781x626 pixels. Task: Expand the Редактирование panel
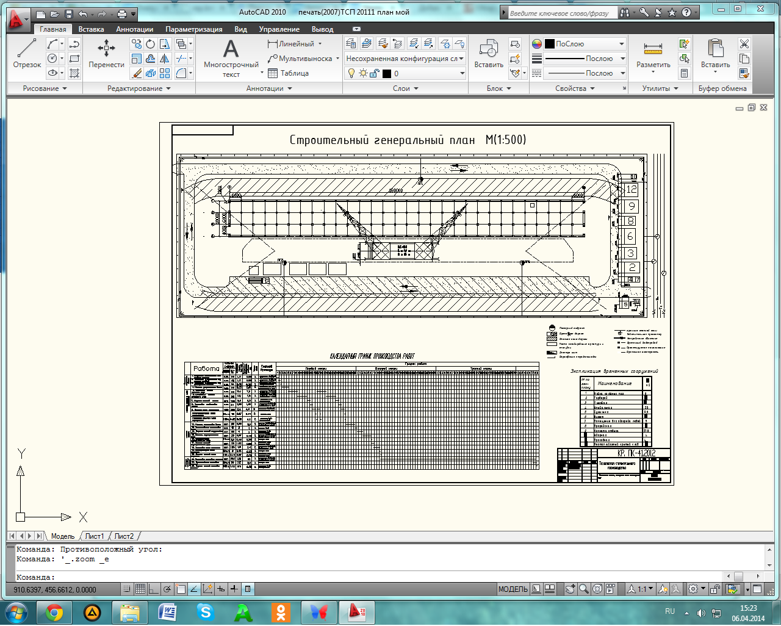point(139,88)
